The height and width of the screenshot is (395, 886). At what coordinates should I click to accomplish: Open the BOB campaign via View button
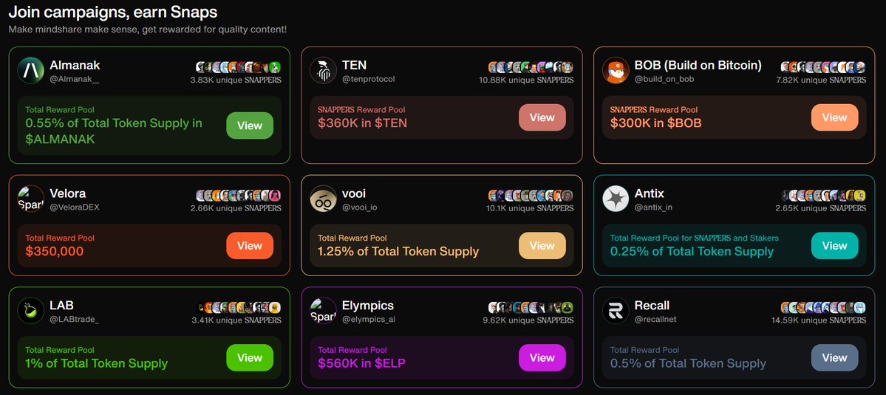point(834,117)
